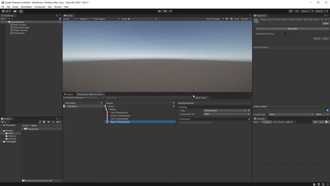This screenshot has height=186, width=330.
Task: Click the Apply button in Inspector
Action: click(x=325, y=39)
